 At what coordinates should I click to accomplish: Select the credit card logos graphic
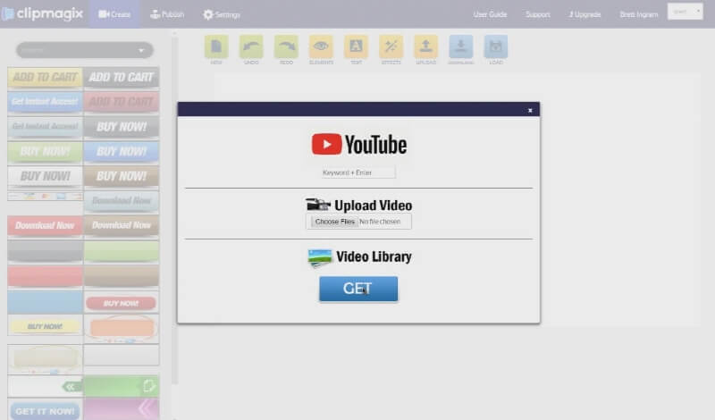pyautogui.click(x=45, y=197)
